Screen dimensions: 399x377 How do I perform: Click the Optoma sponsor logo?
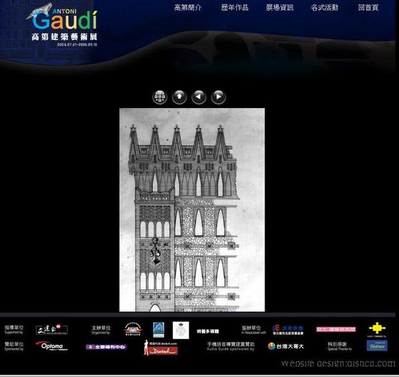point(52,346)
